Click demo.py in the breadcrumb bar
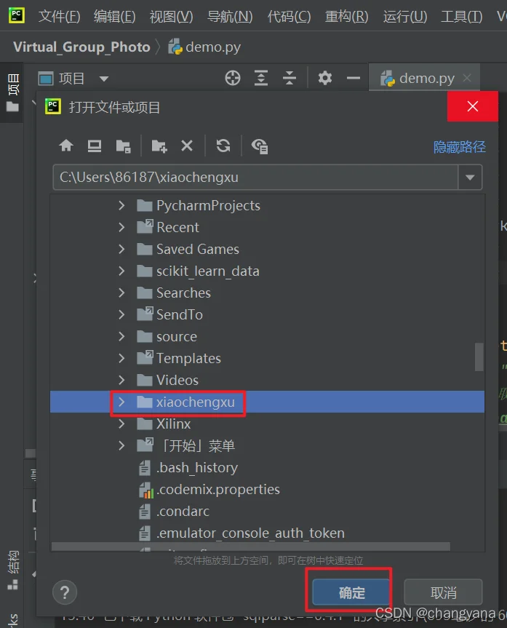Viewport: 507px width, 628px height. click(x=204, y=47)
